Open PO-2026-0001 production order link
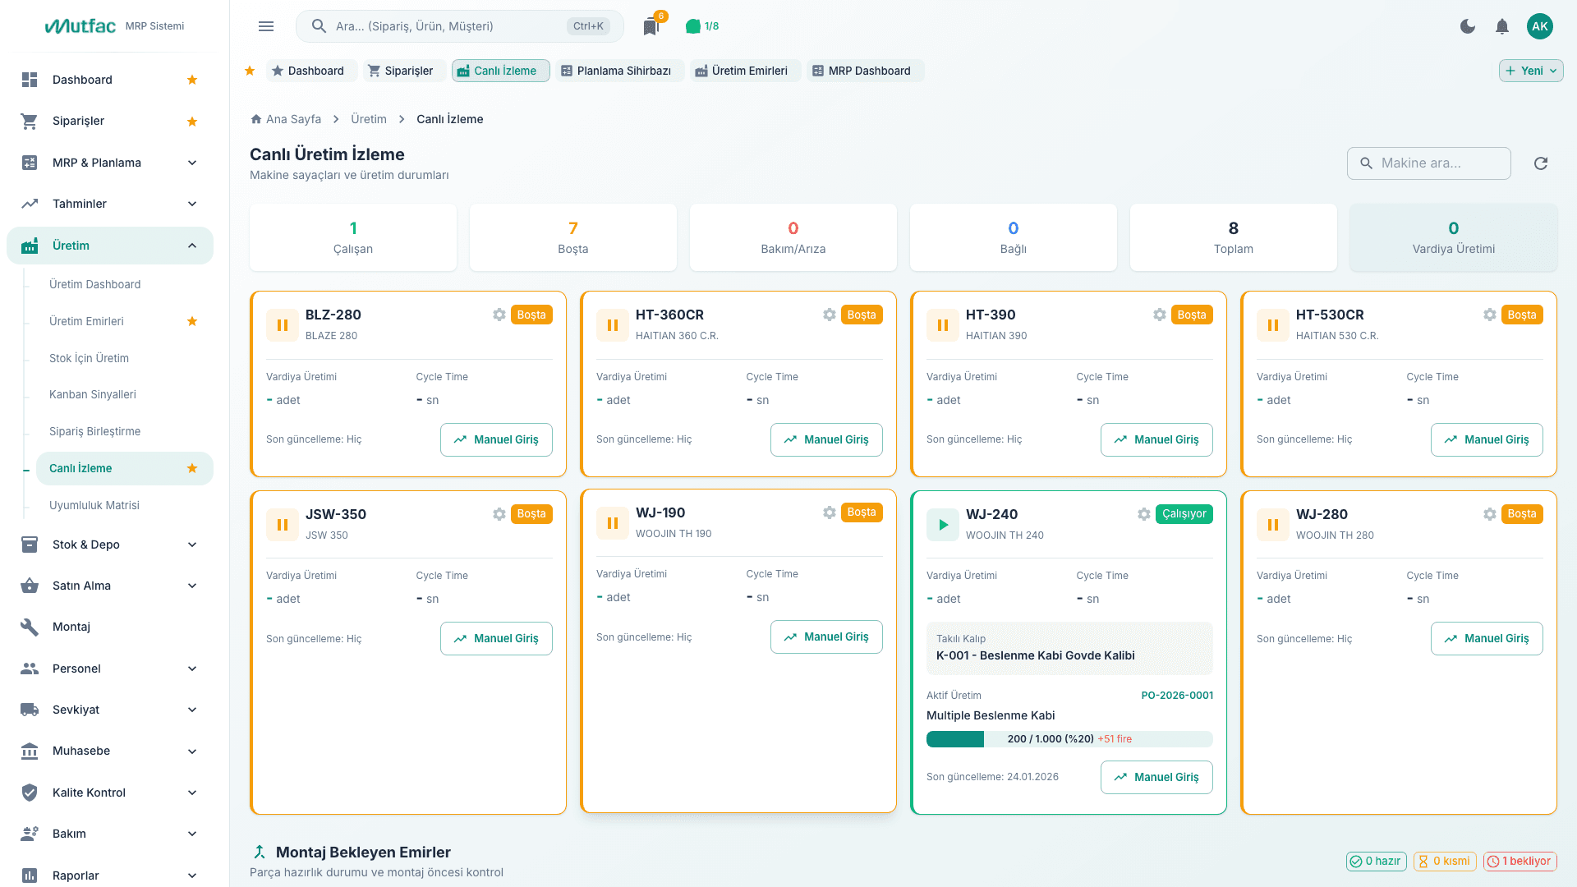Screen dimensions: 1577x887 (x=1177, y=696)
